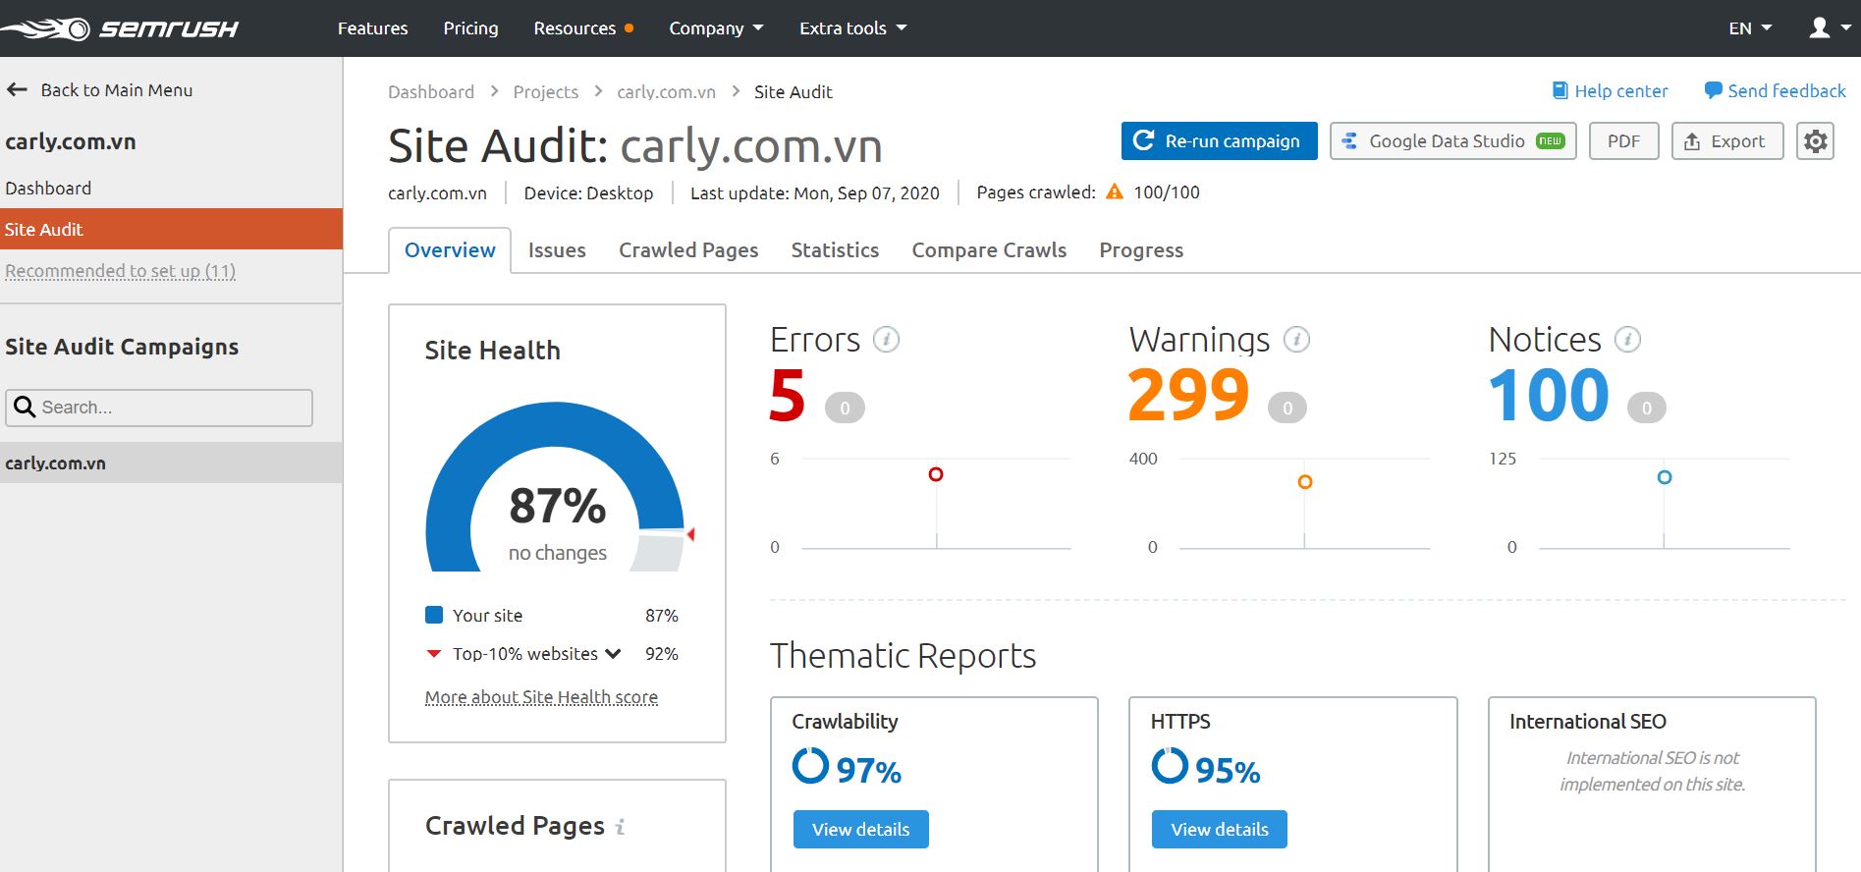Open the Company dropdown menu
This screenshot has width=1861, height=872.
(716, 28)
